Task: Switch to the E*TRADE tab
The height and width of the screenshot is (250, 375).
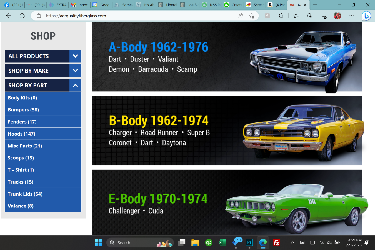Action: pyautogui.click(x=58, y=5)
